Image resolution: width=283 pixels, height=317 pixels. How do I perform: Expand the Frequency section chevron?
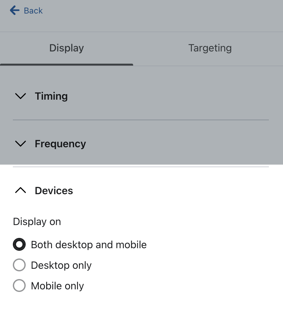tap(21, 144)
